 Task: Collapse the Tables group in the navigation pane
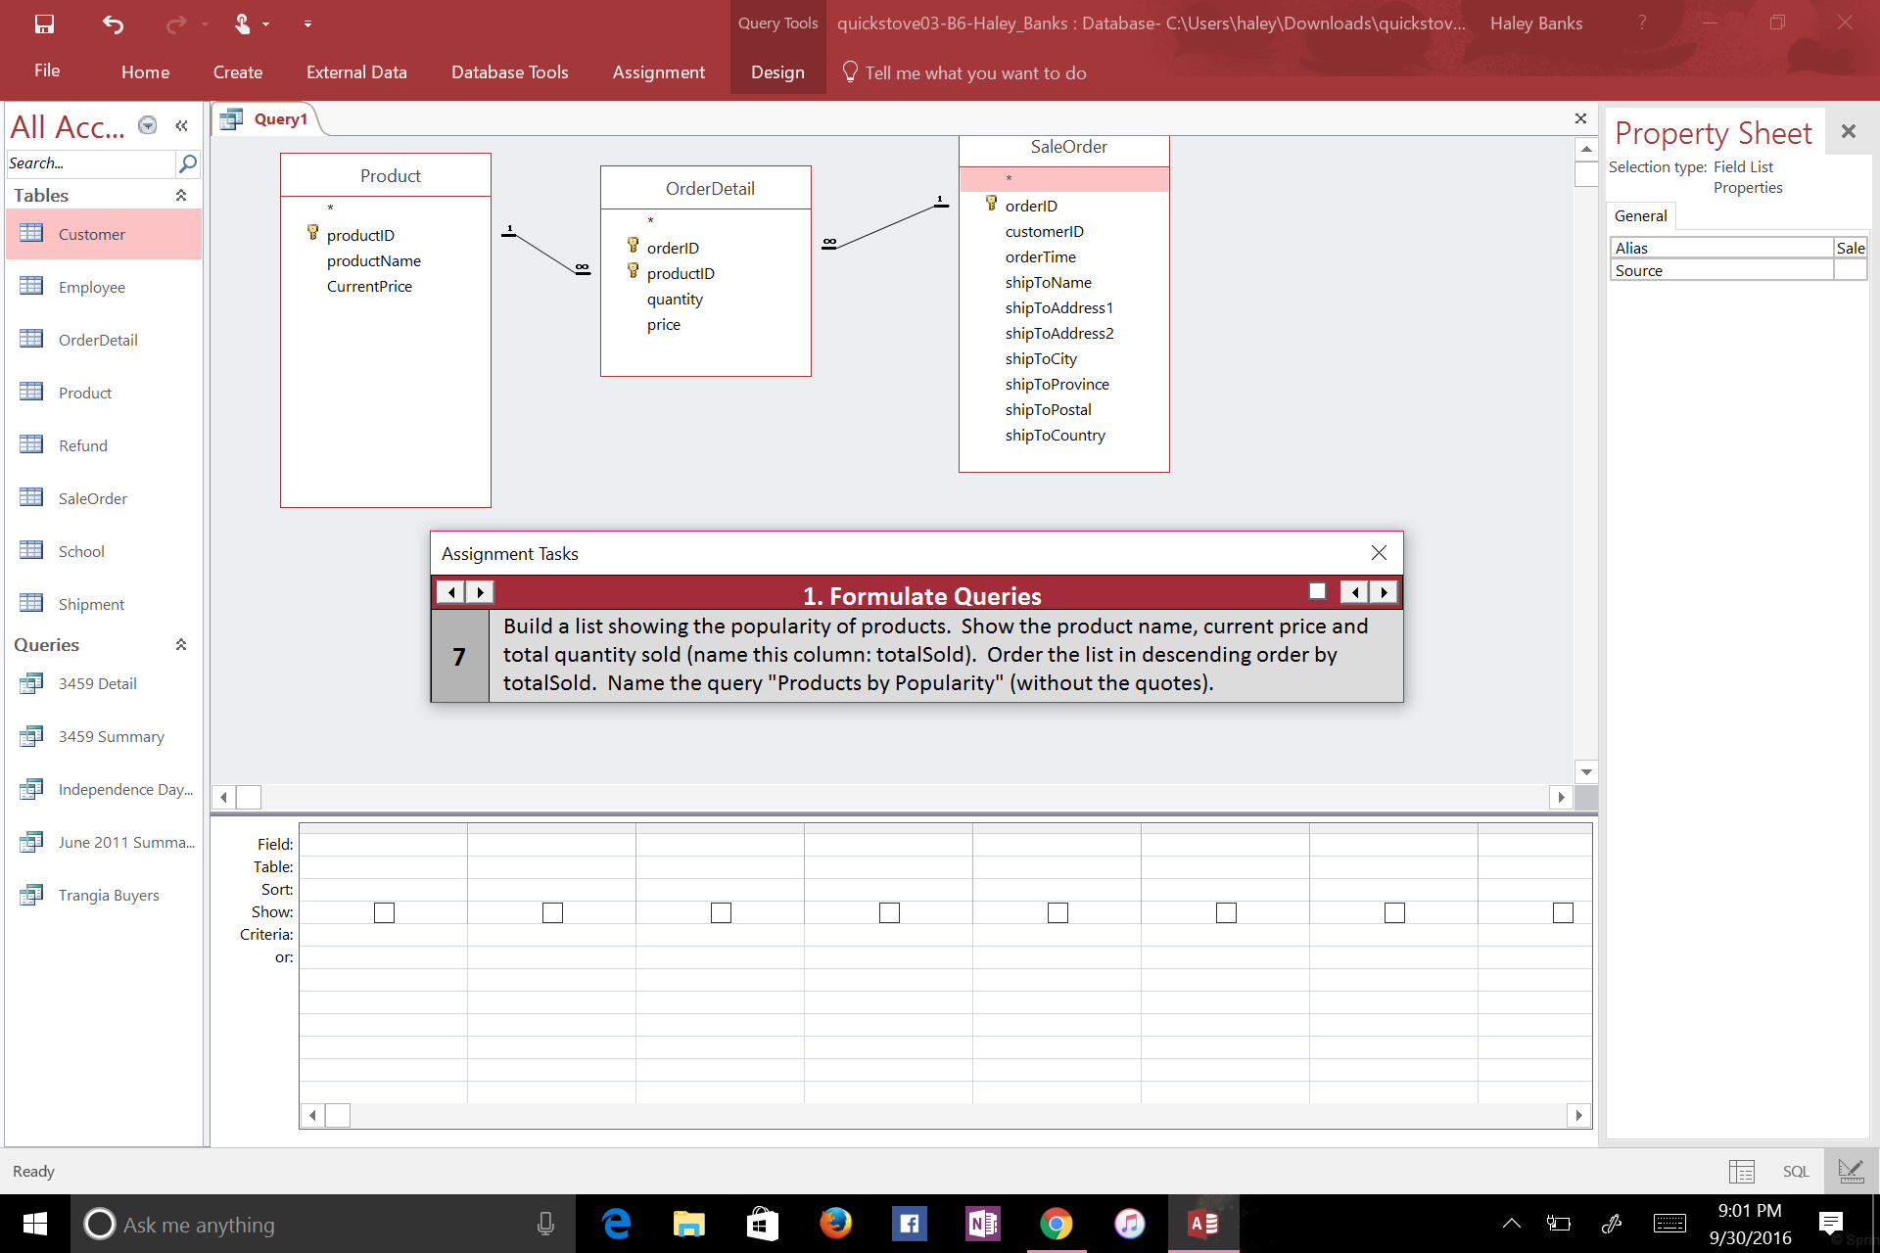point(181,195)
